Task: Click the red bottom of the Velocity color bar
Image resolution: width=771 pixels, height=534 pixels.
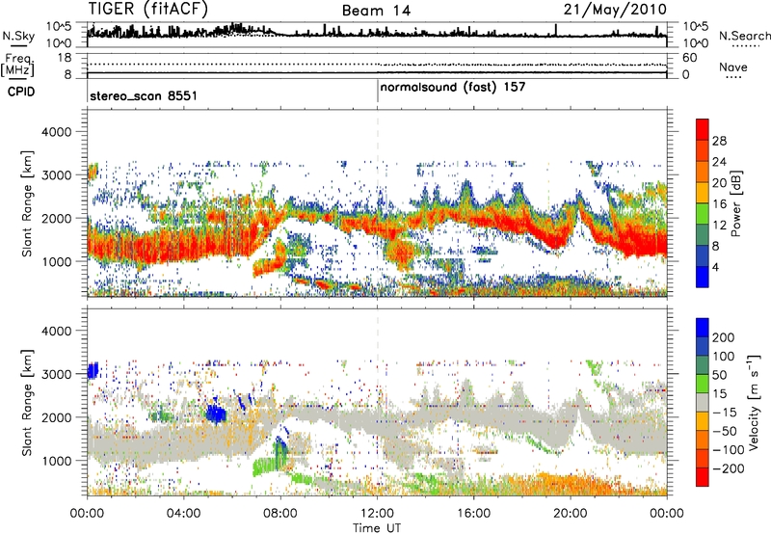Action: [703, 477]
